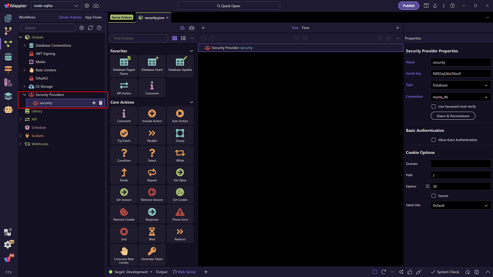Image resolution: width=493 pixels, height=277 pixels.
Task: Open the node-sqlite project dropdown
Action: (56, 6)
